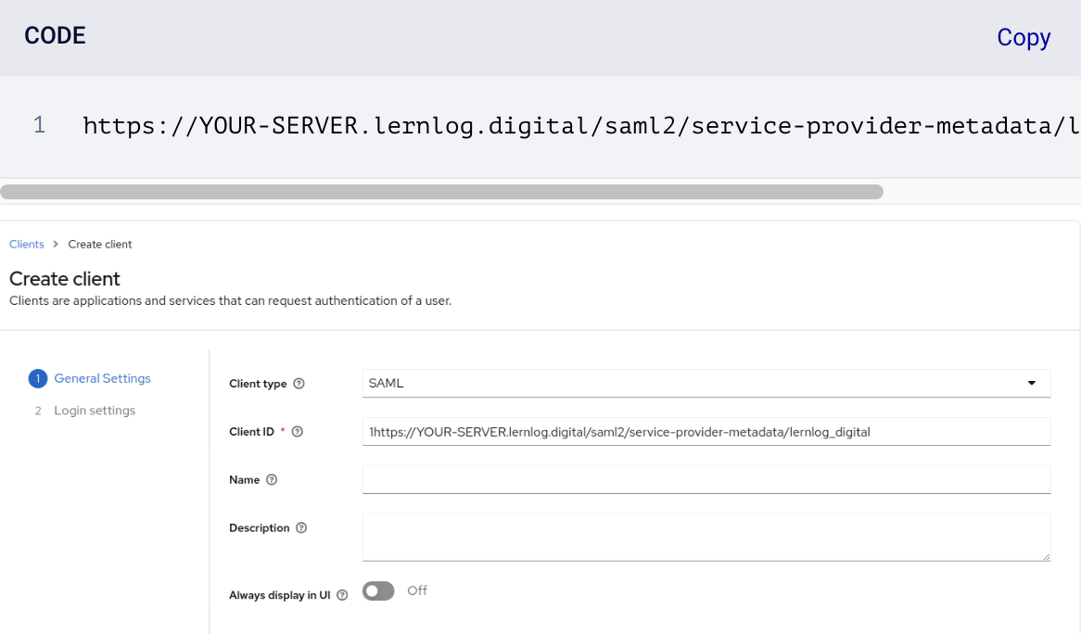Click into the Description text area
The image size is (1081, 634).
[705, 537]
